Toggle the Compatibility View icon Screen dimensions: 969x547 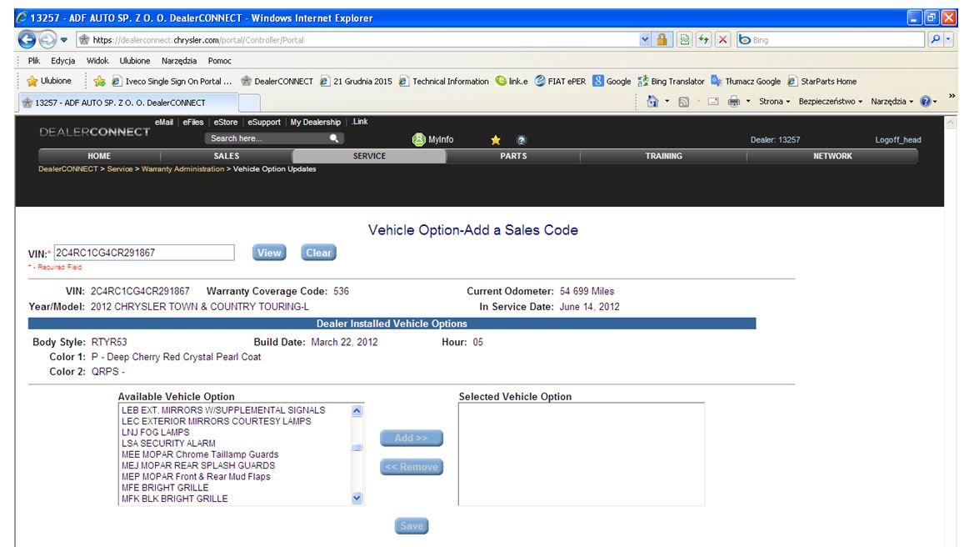pyautogui.click(x=685, y=40)
